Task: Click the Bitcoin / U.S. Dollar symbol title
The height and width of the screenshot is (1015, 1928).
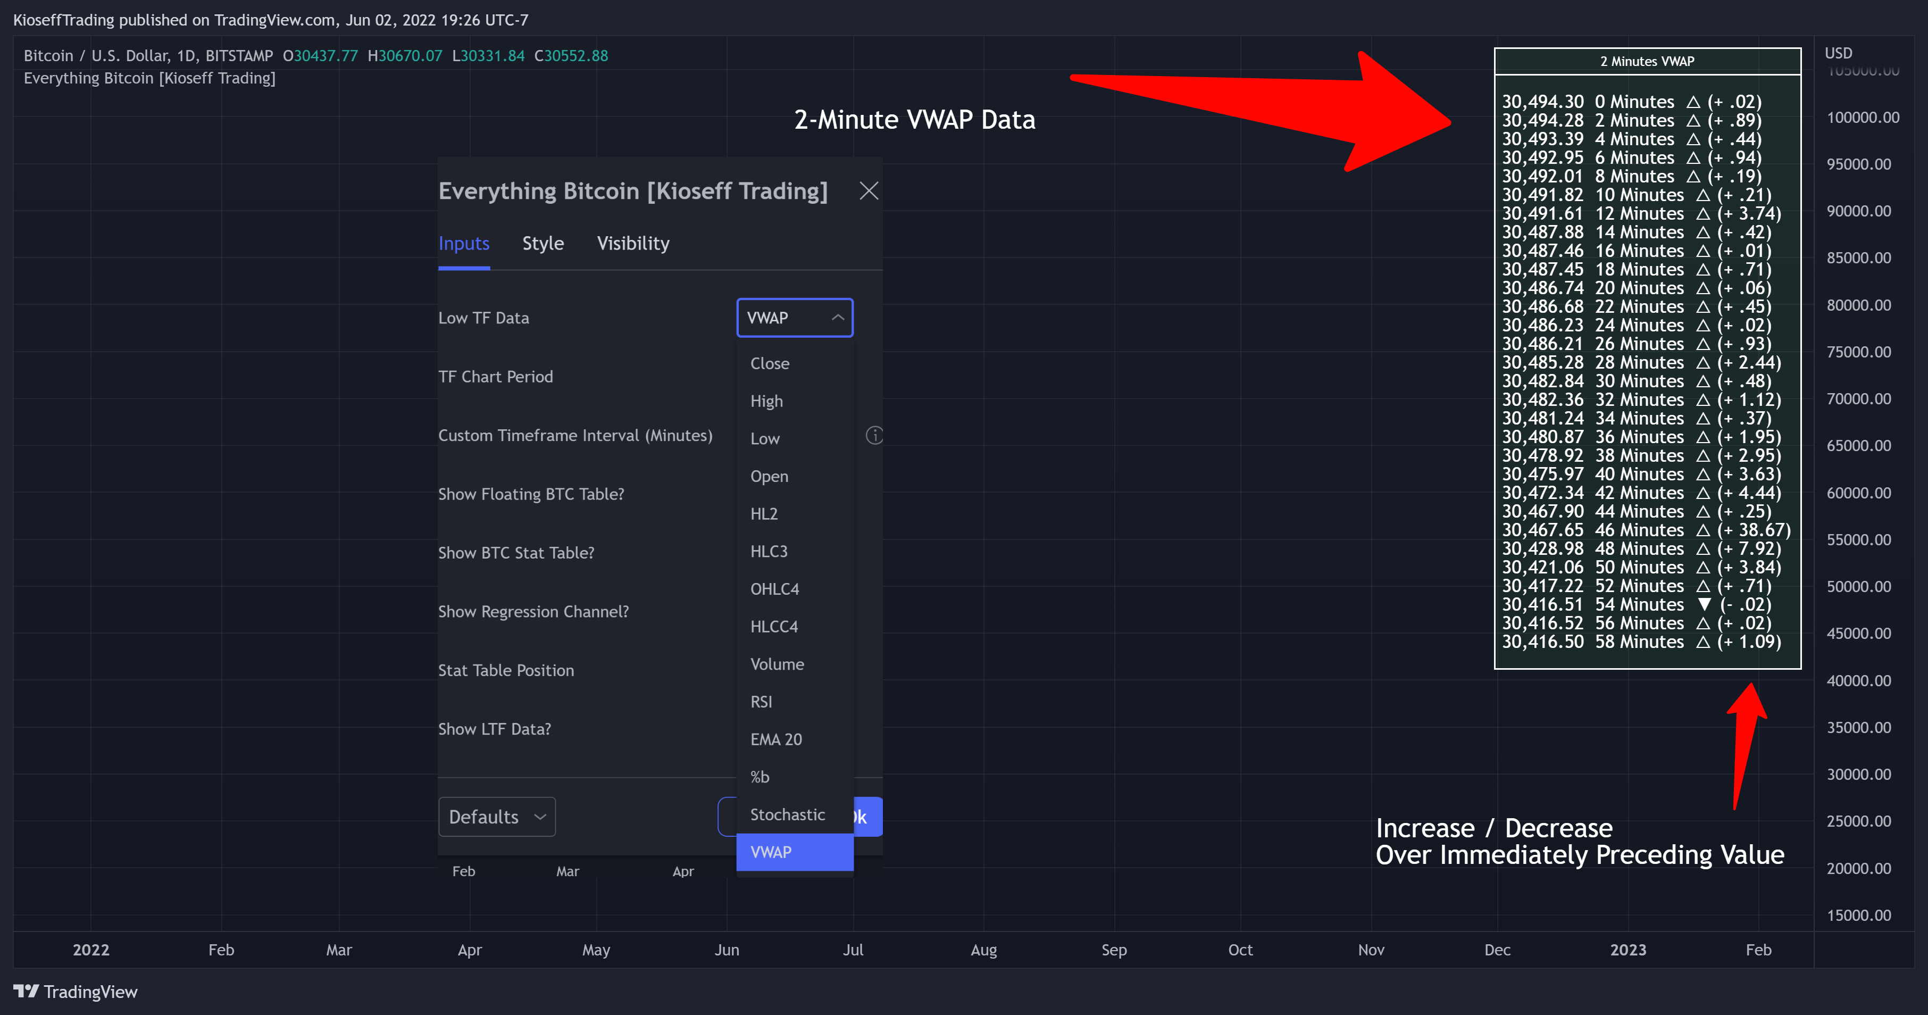Action: tap(148, 55)
